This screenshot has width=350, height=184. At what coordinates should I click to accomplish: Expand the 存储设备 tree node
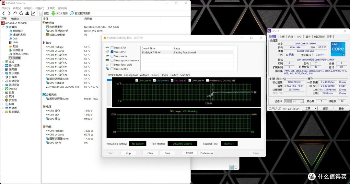click(3, 81)
